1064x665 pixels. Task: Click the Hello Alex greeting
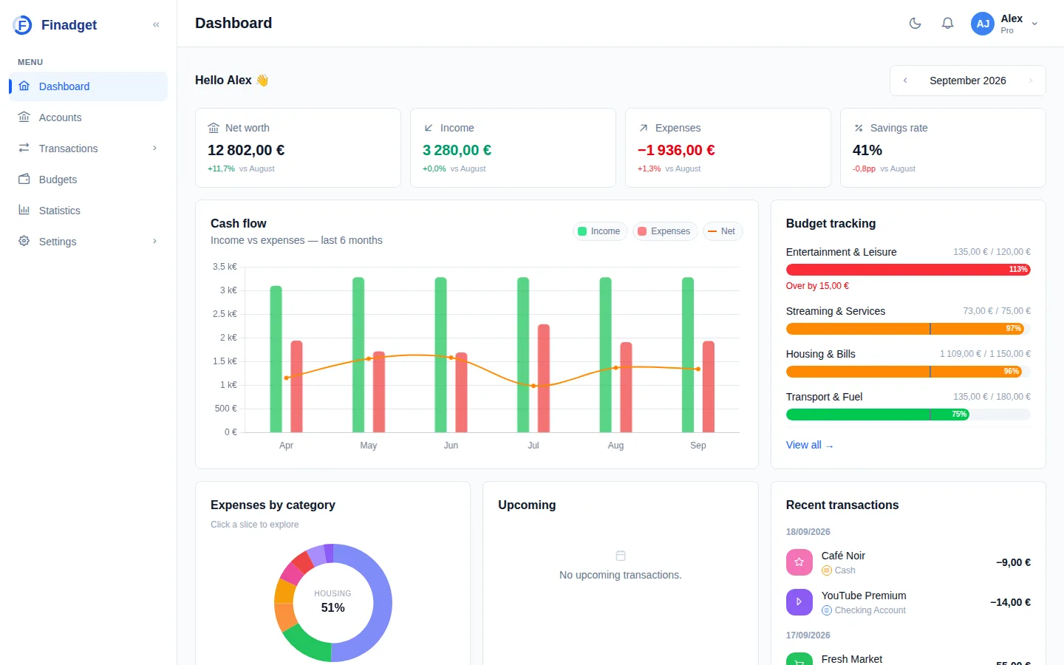coord(232,81)
